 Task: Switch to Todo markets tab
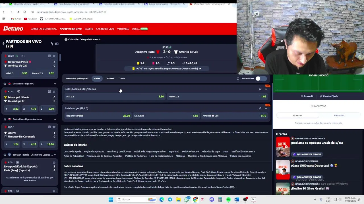(x=122, y=78)
